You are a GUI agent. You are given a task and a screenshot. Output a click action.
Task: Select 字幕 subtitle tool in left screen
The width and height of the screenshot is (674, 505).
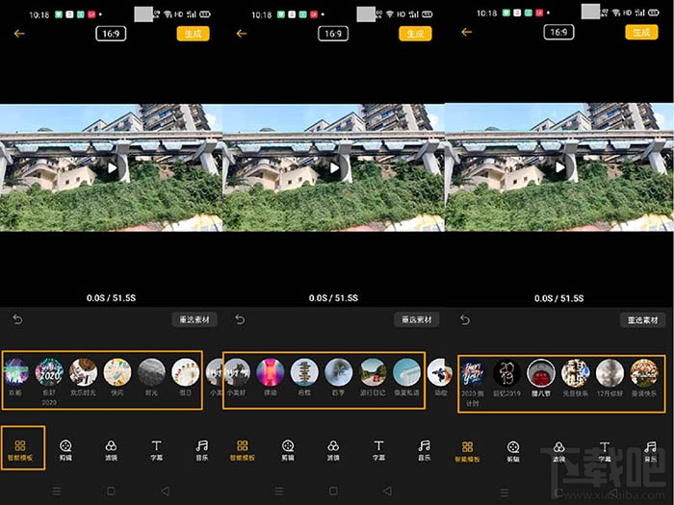[x=156, y=450]
